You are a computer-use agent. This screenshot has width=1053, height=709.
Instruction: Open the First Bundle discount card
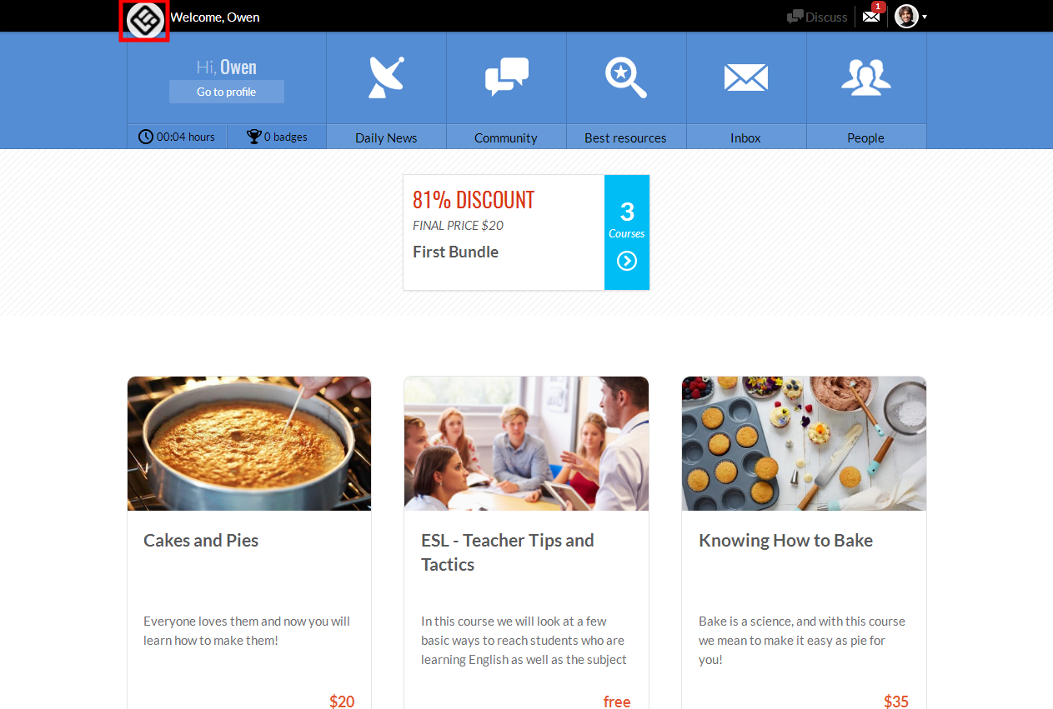tap(526, 232)
